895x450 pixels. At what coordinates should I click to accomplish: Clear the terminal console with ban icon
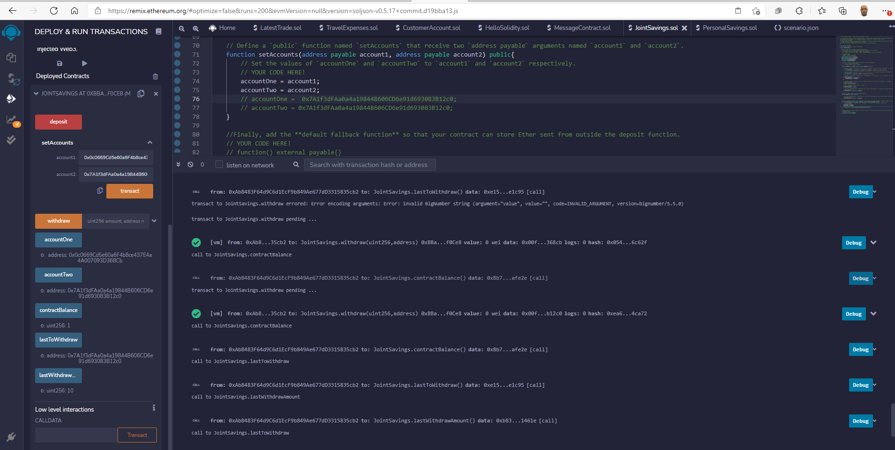pos(190,164)
